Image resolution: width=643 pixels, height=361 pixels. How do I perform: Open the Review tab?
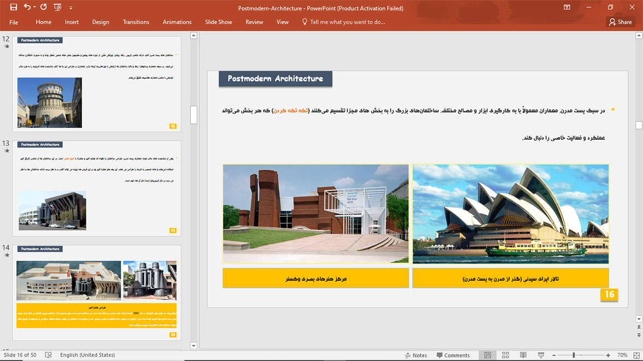click(254, 22)
